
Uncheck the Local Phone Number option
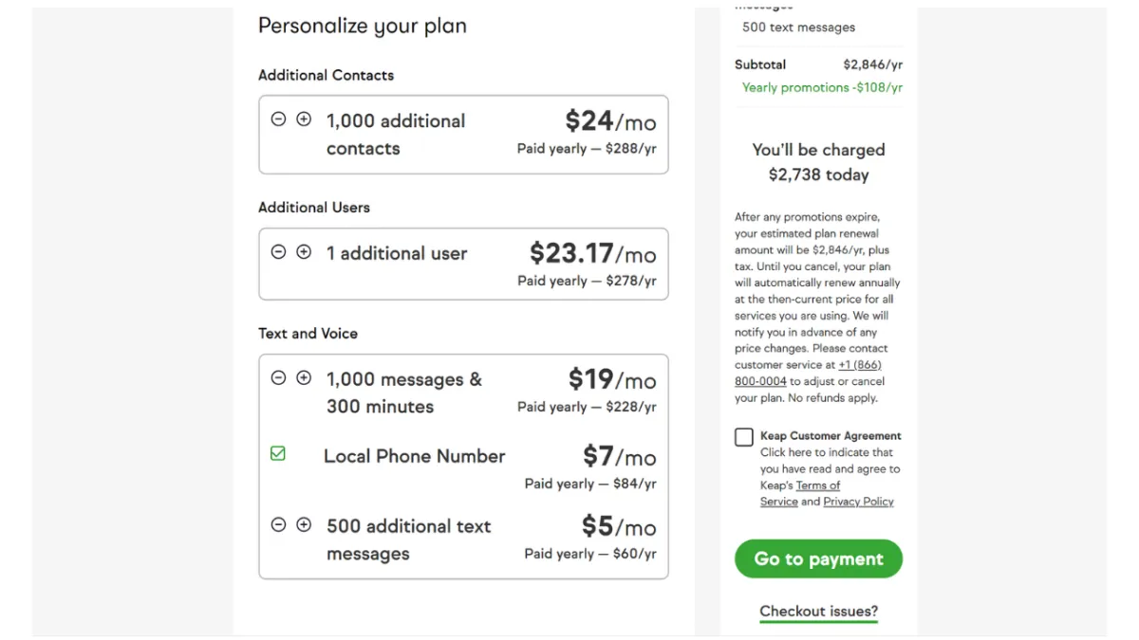pos(278,454)
